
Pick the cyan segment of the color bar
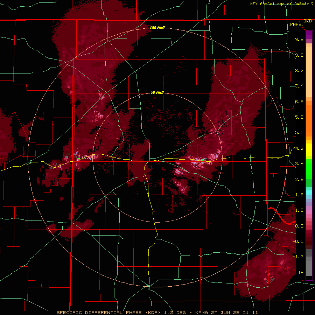(x=309, y=192)
